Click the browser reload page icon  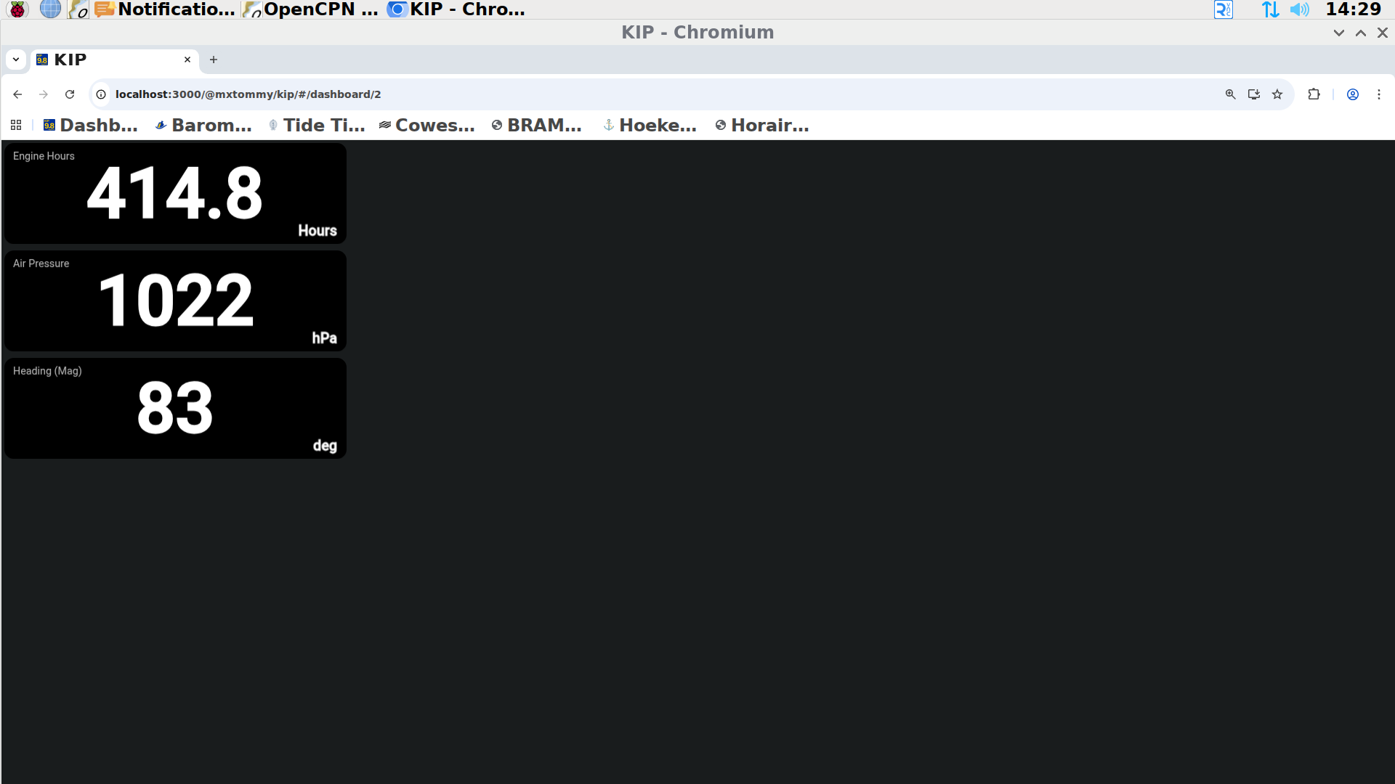point(70,94)
